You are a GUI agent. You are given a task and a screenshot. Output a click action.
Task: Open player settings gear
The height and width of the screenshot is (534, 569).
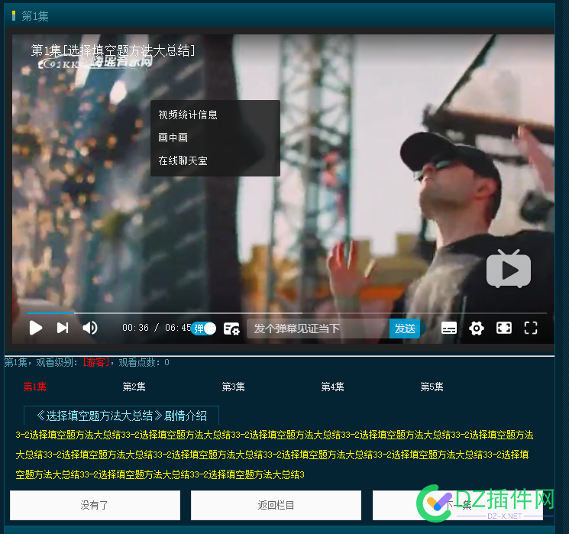[x=476, y=328]
